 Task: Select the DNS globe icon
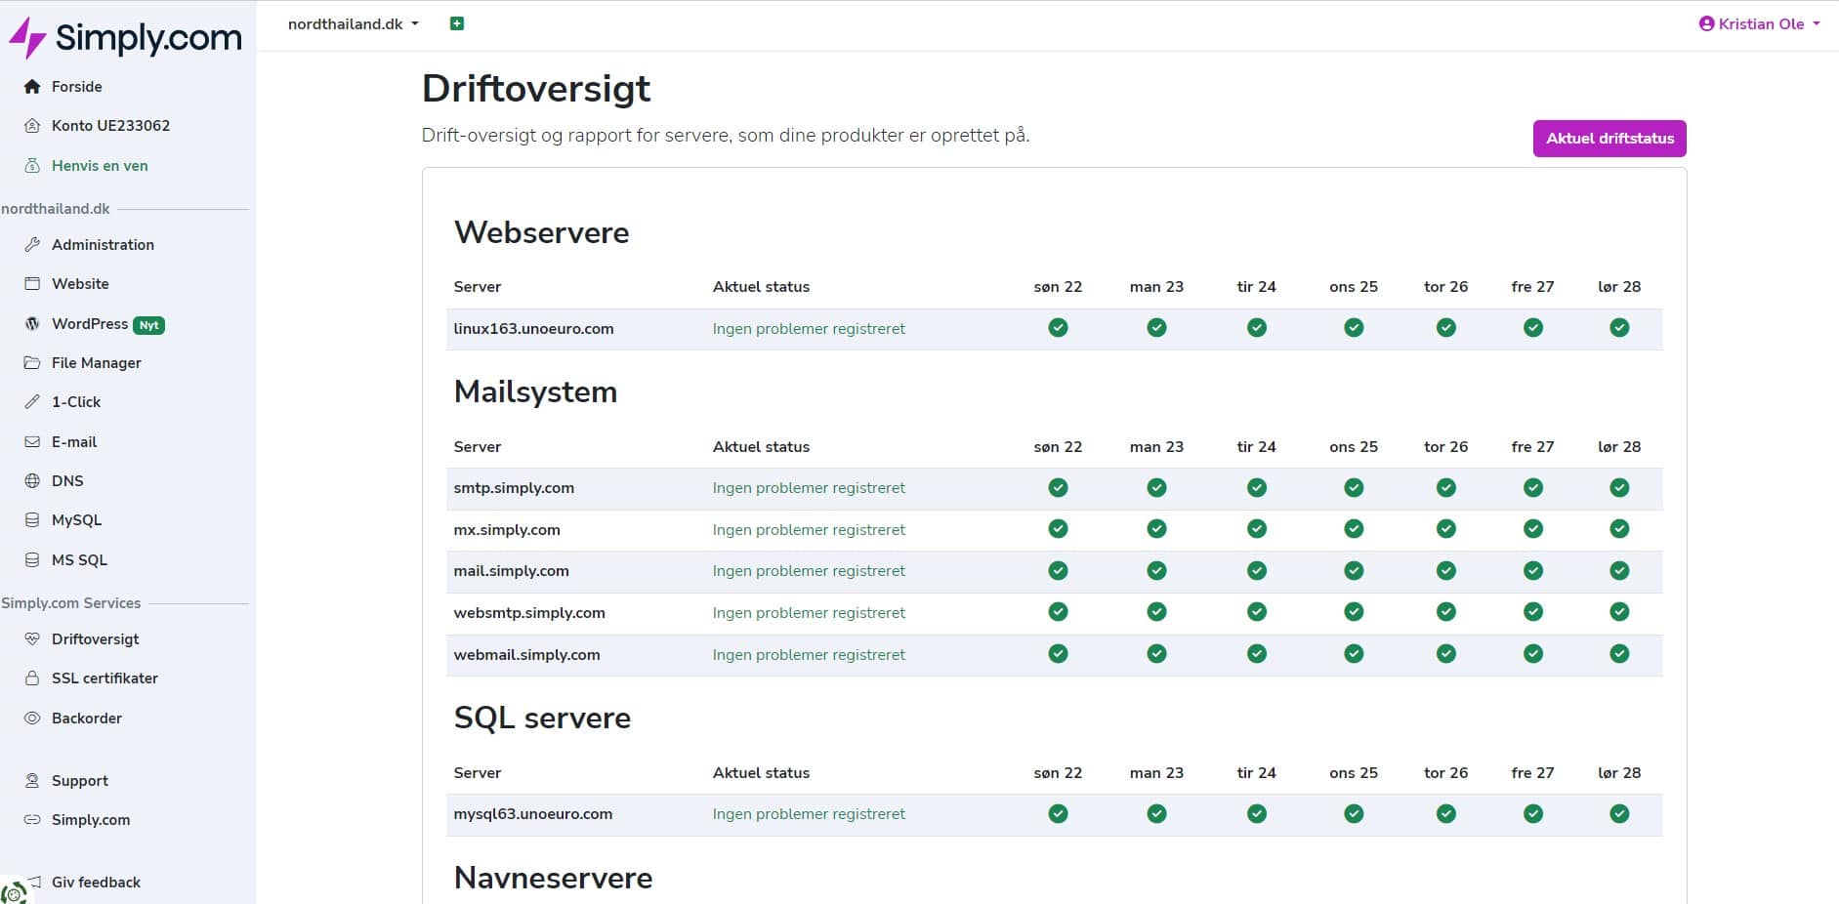click(32, 480)
